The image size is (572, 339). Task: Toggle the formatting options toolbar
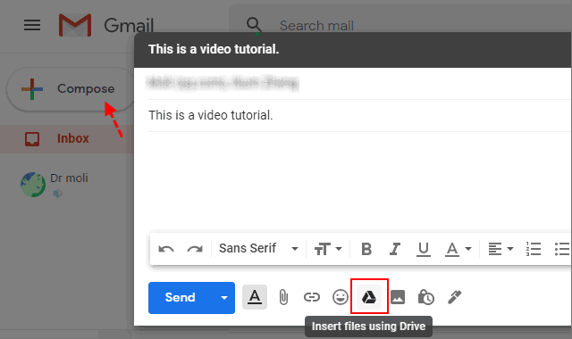pos(255,297)
